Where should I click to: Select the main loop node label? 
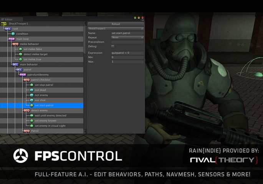coord(23,39)
